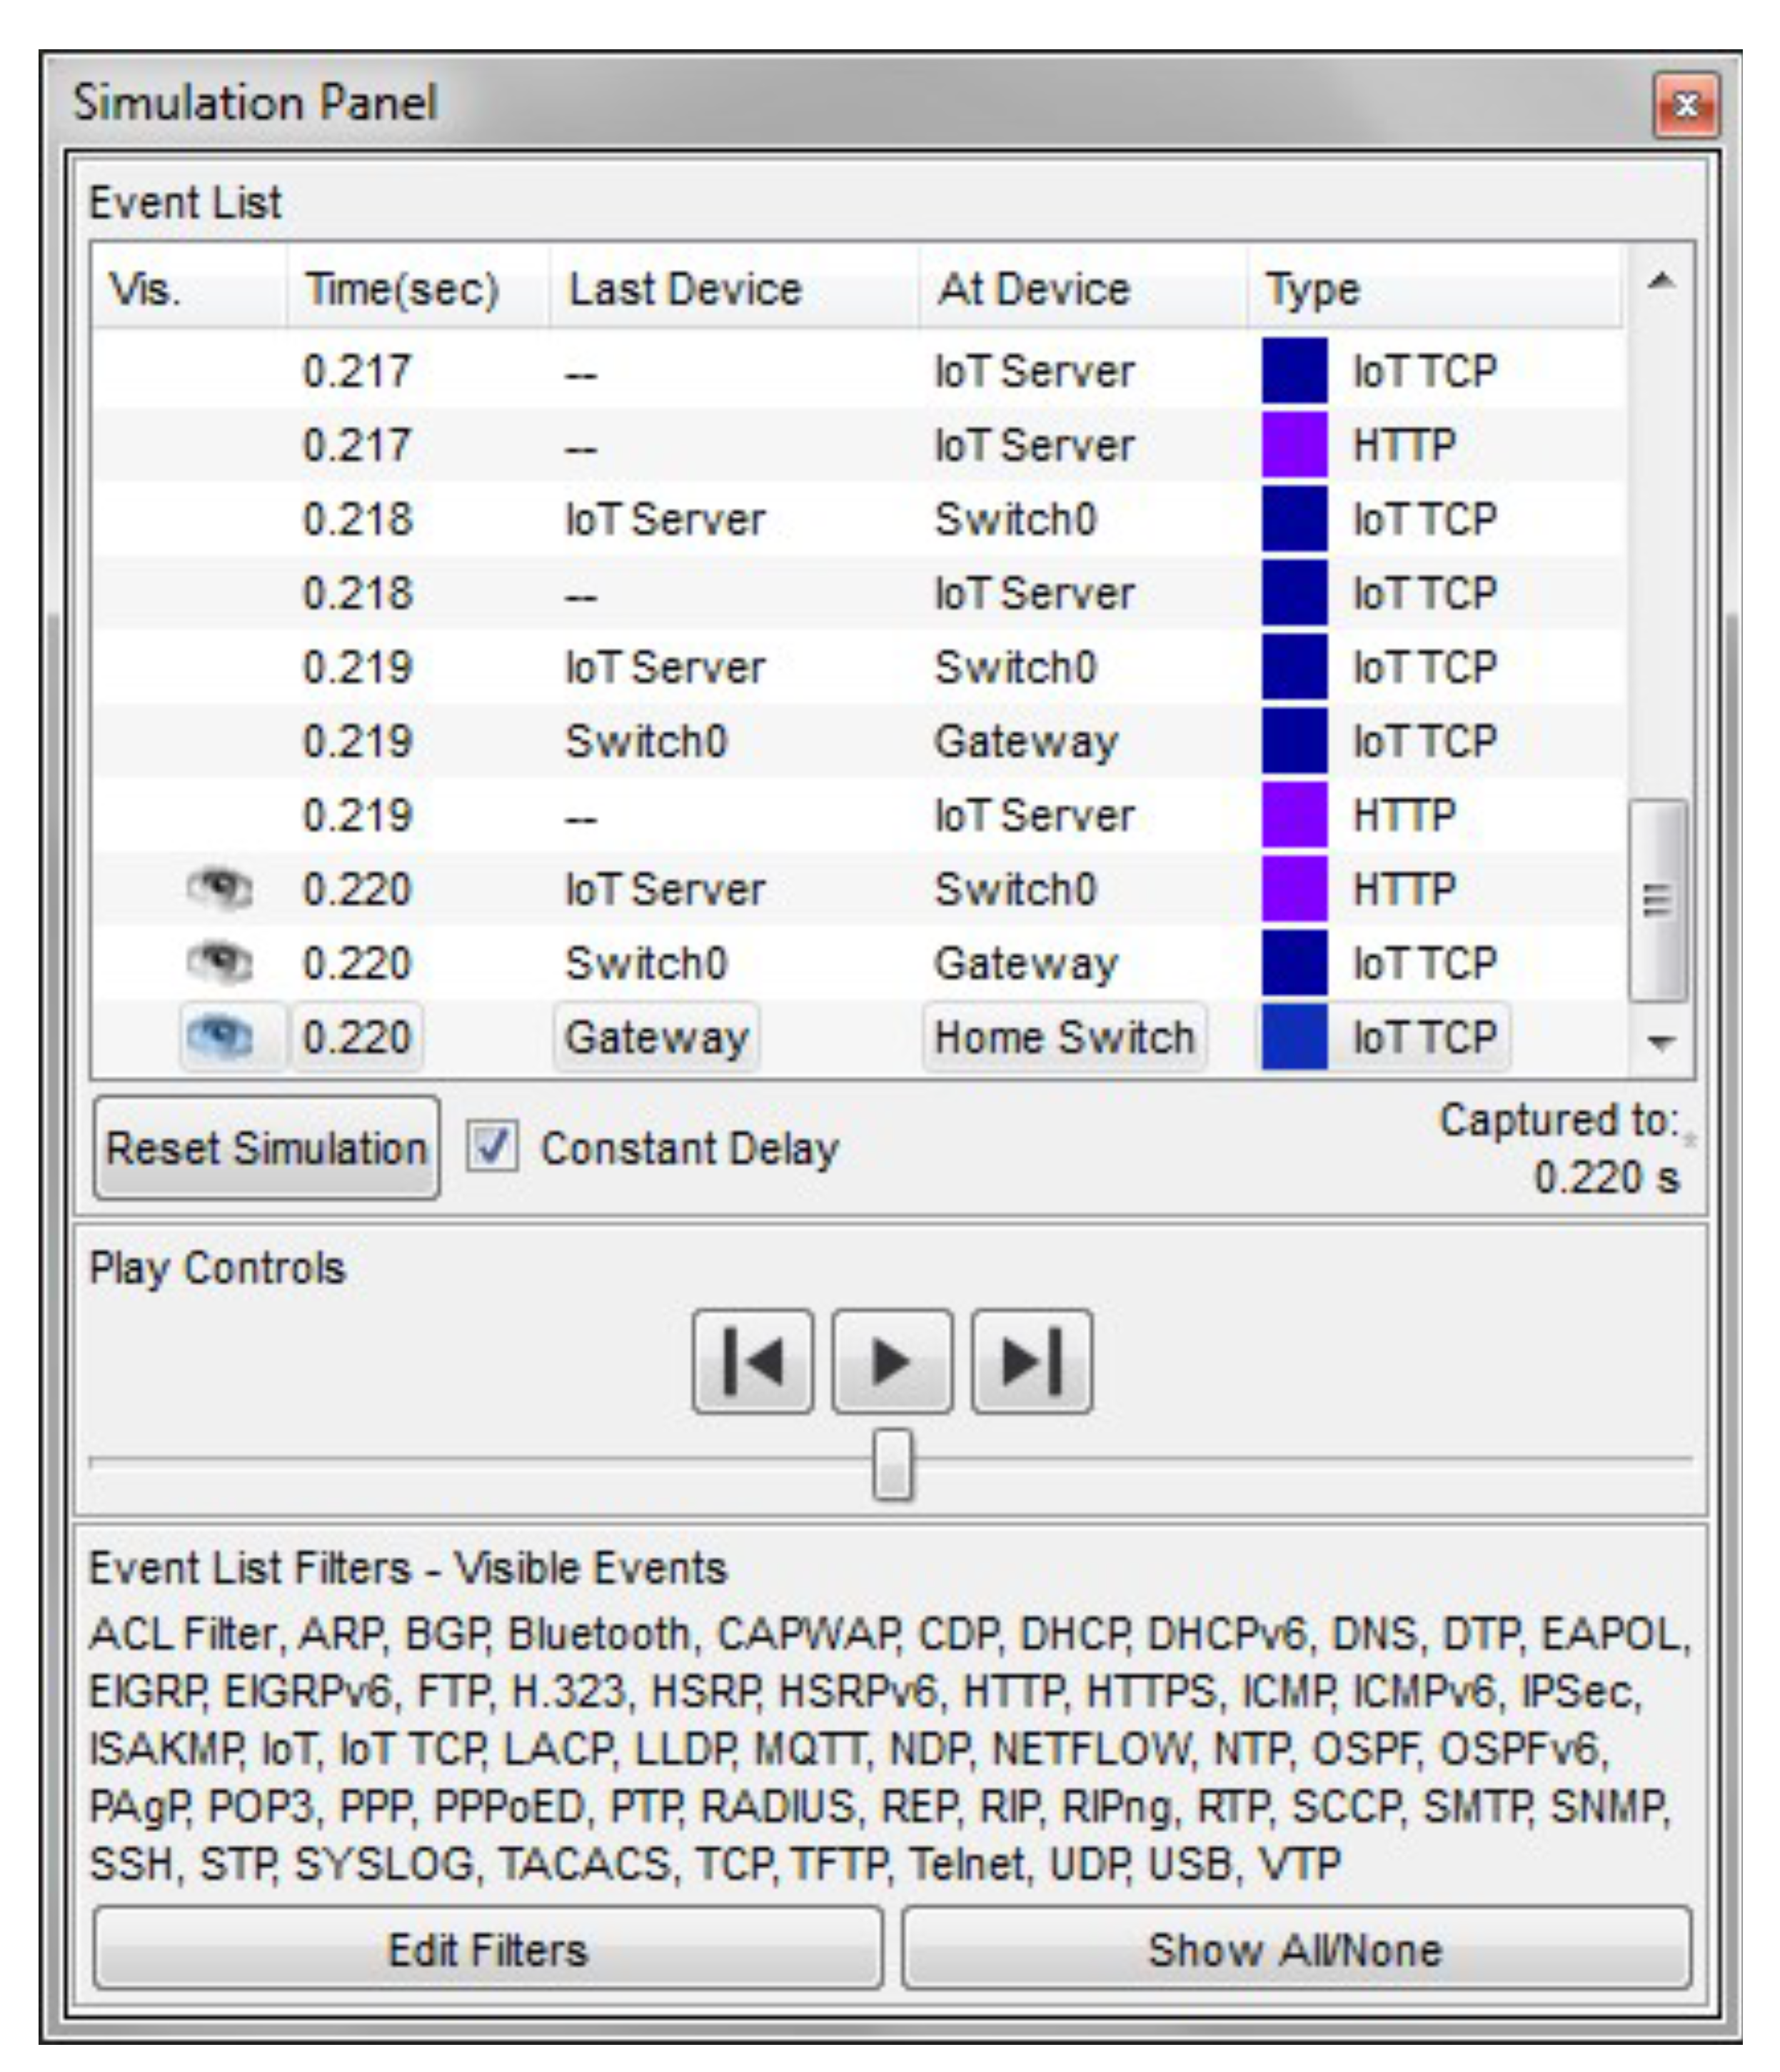Click the event list scrollbar thumb
Screen dimensions: 1780x2072
[x=1658, y=900]
